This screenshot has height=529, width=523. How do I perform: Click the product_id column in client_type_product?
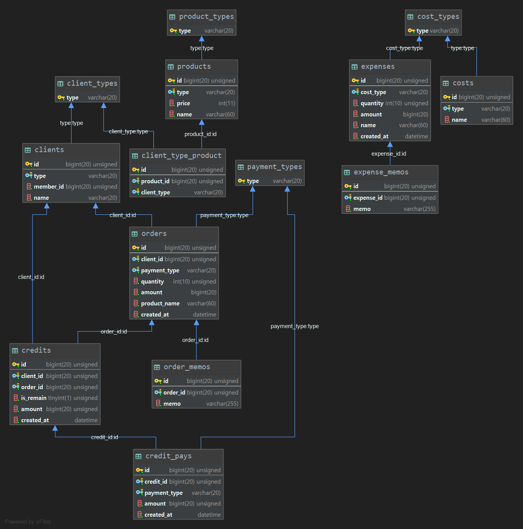[x=178, y=181]
